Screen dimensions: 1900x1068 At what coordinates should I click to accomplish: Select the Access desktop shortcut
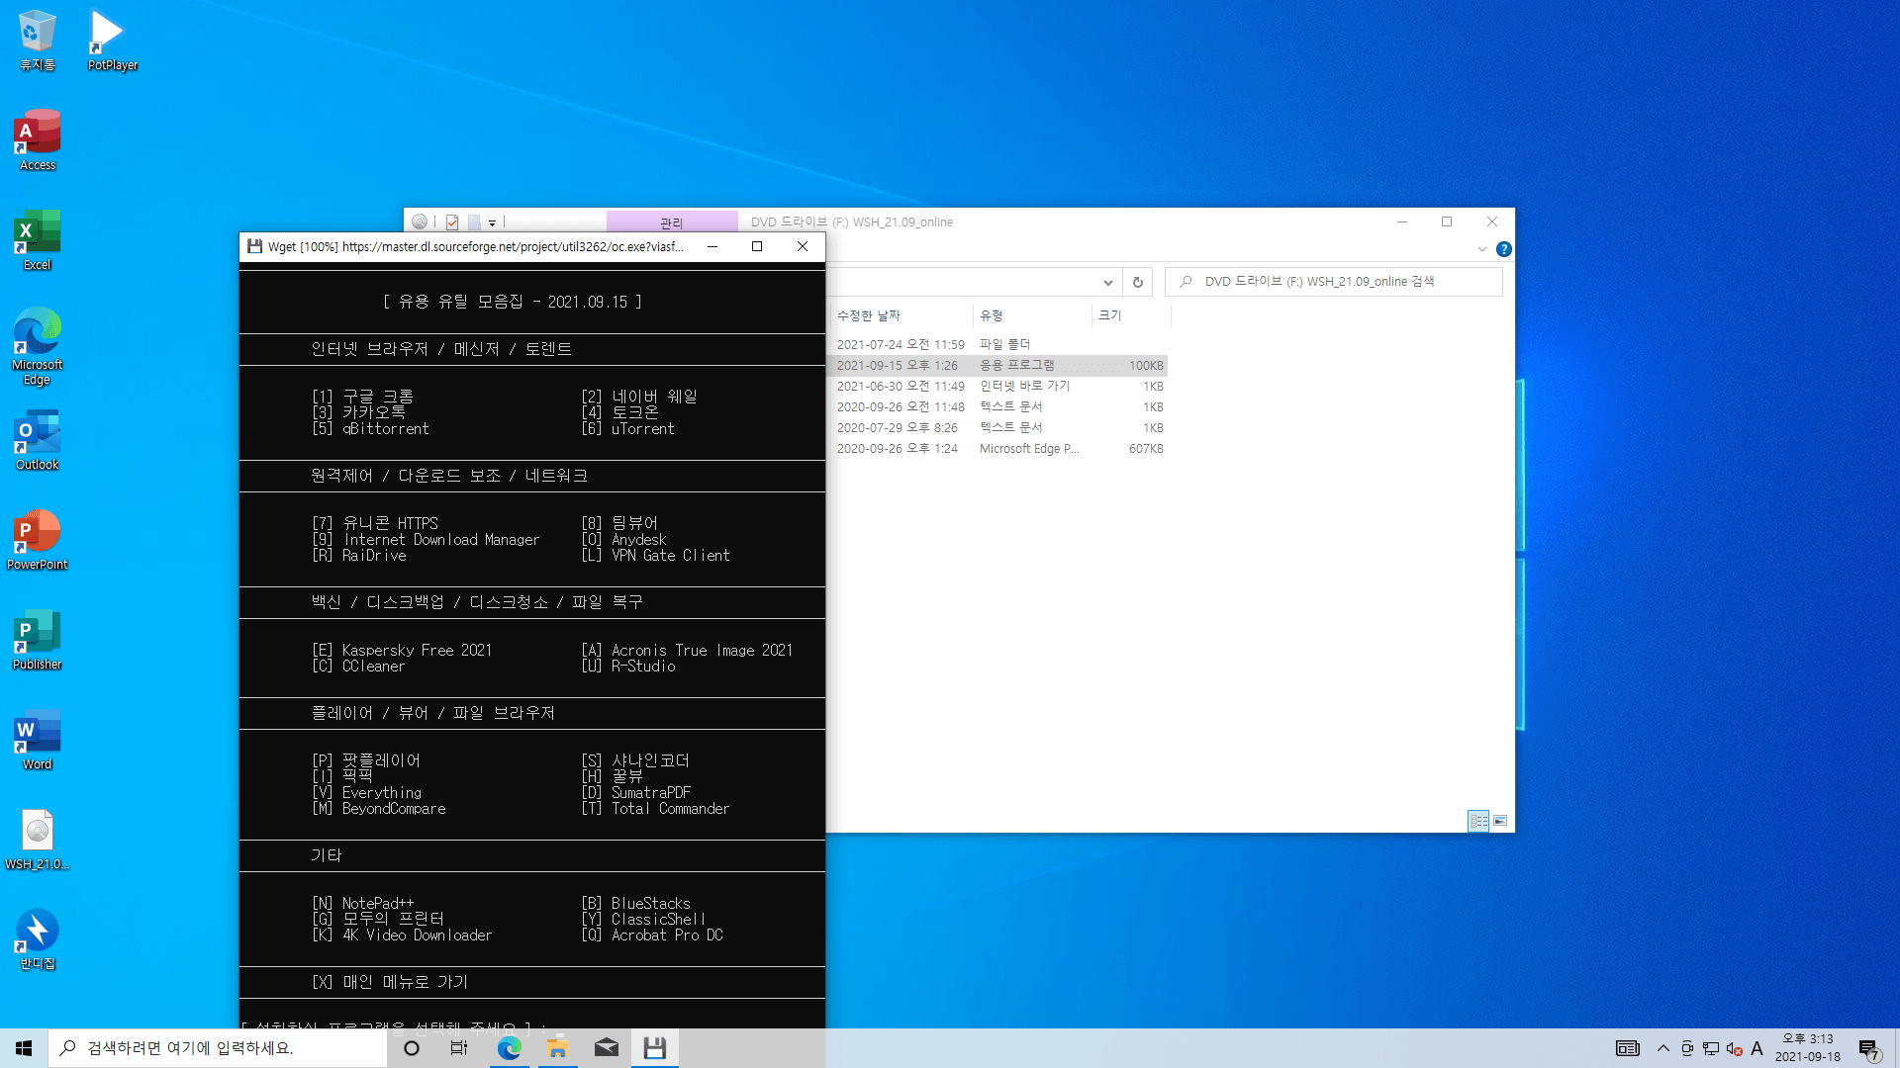pyautogui.click(x=38, y=139)
